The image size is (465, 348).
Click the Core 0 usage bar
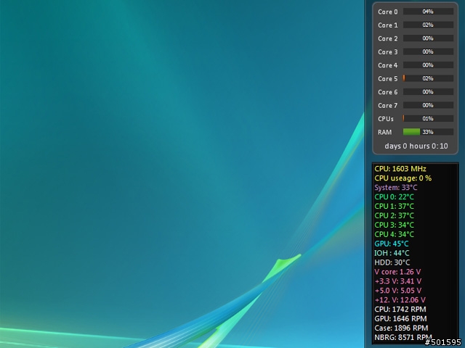[x=428, y=12]
